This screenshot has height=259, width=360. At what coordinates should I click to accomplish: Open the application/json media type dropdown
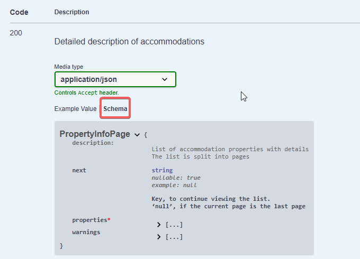115,79
